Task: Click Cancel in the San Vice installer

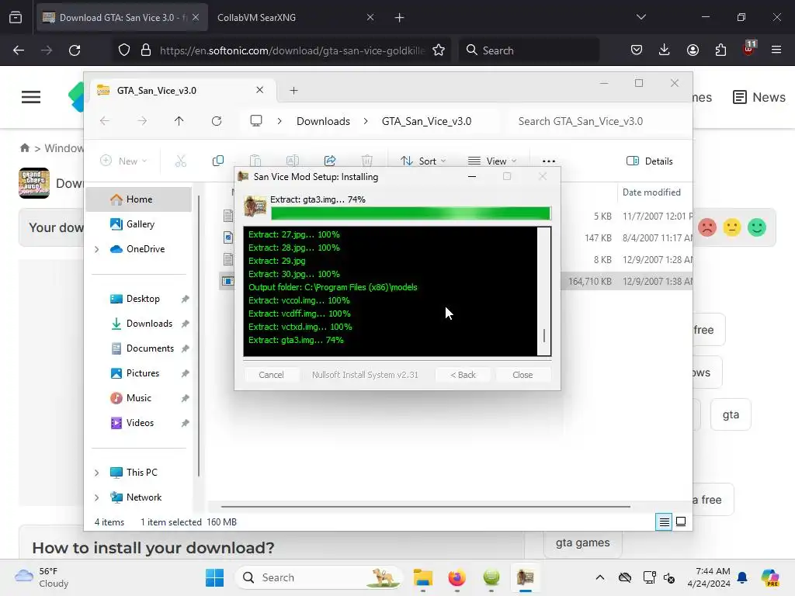Action: point(271,375)
